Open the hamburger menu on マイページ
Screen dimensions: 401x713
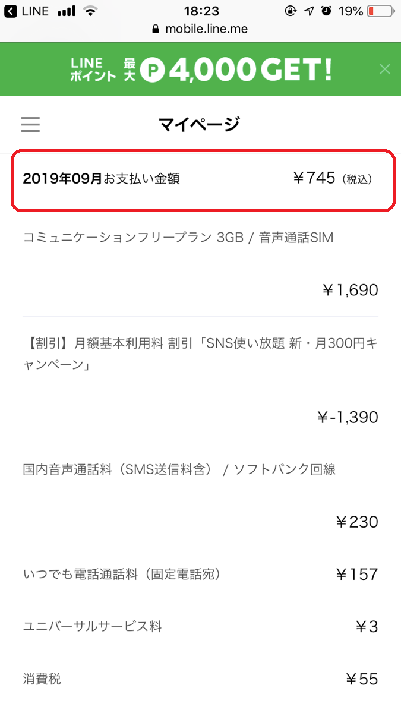pyautogui.click(x=30, y=125)
